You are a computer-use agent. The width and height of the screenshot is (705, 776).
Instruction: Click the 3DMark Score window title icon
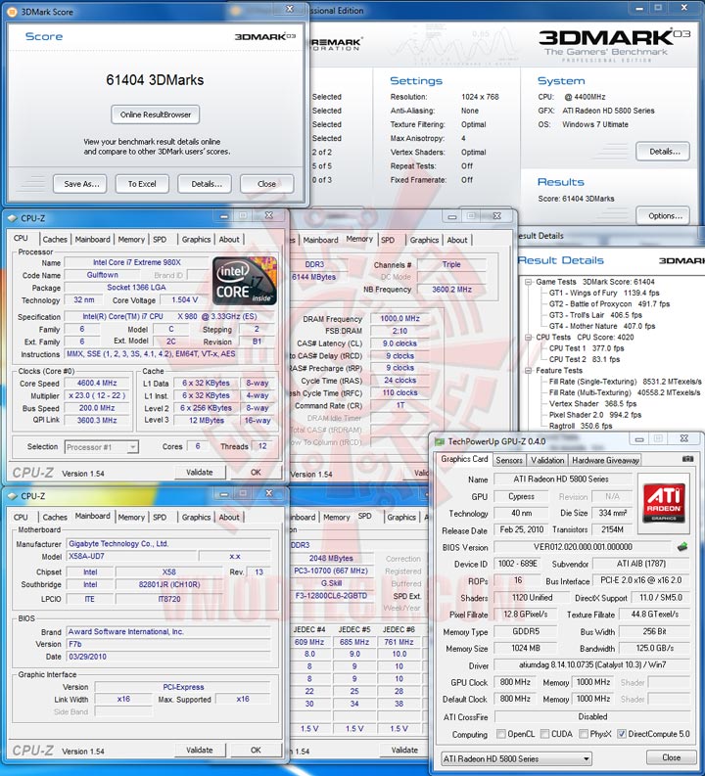pyautogui.click(x=12, y=12)
